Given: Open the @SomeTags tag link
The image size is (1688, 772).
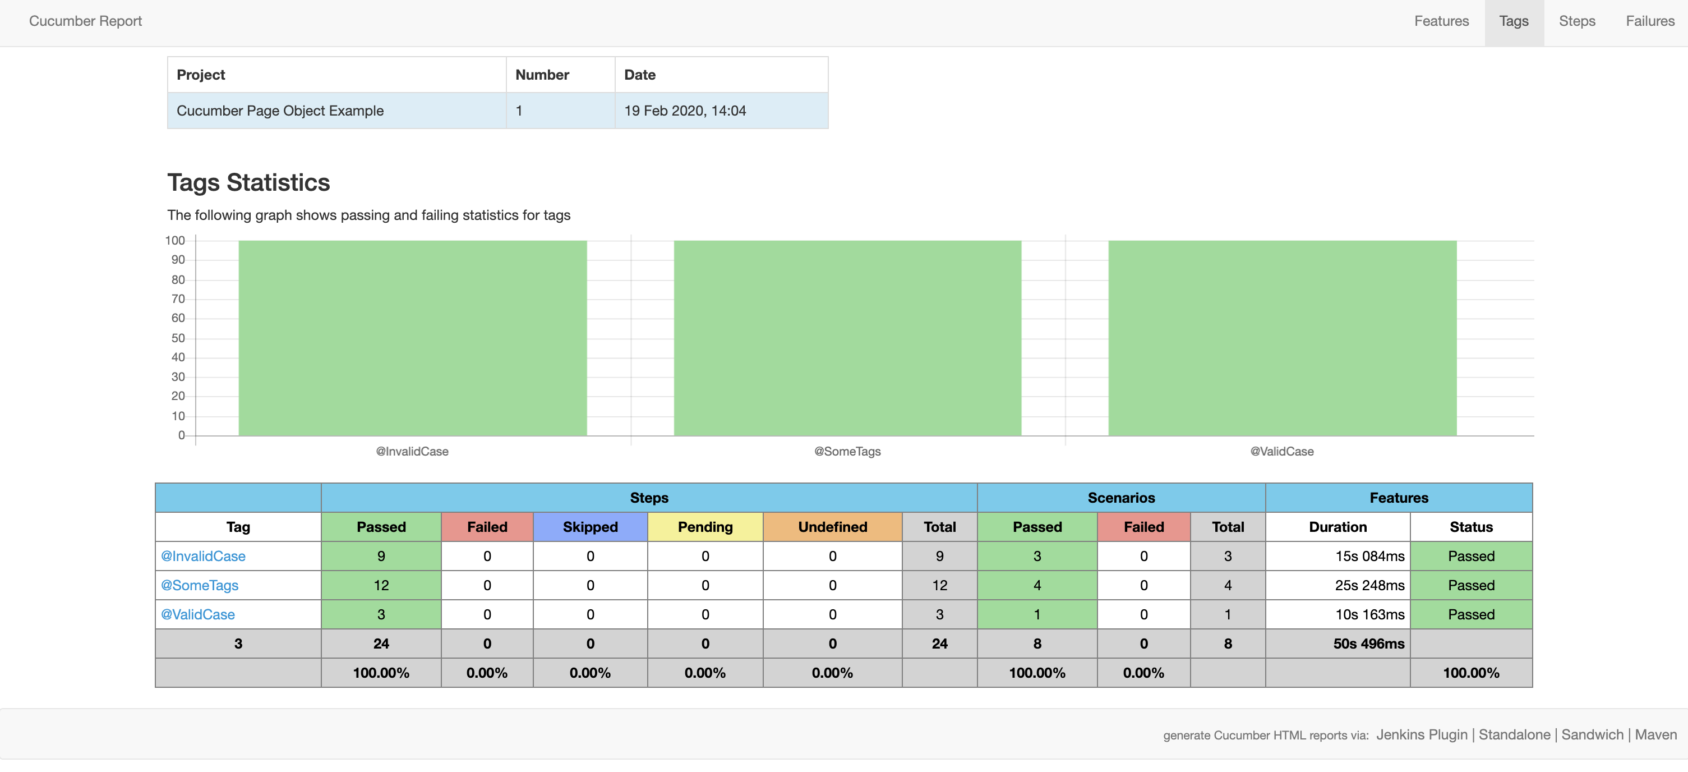Looking at the screenshot, I should pyautogui.click(x=200, y=585).
